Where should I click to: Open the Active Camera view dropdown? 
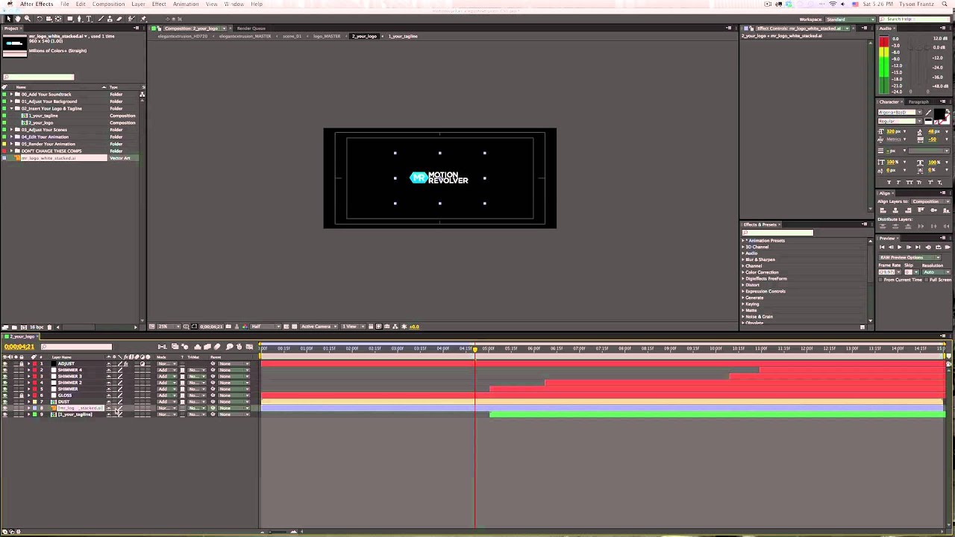pyautogui.click(x=319, y=327)
